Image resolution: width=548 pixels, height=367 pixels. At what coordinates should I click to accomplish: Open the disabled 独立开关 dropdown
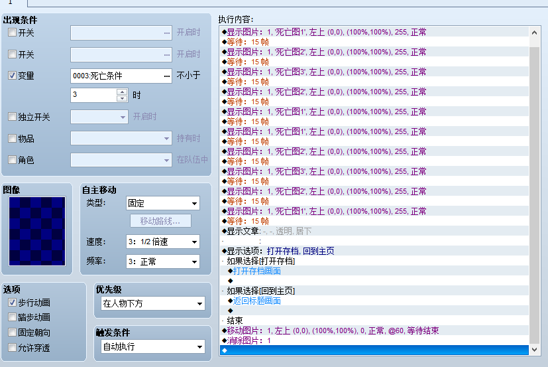(99, 117)
